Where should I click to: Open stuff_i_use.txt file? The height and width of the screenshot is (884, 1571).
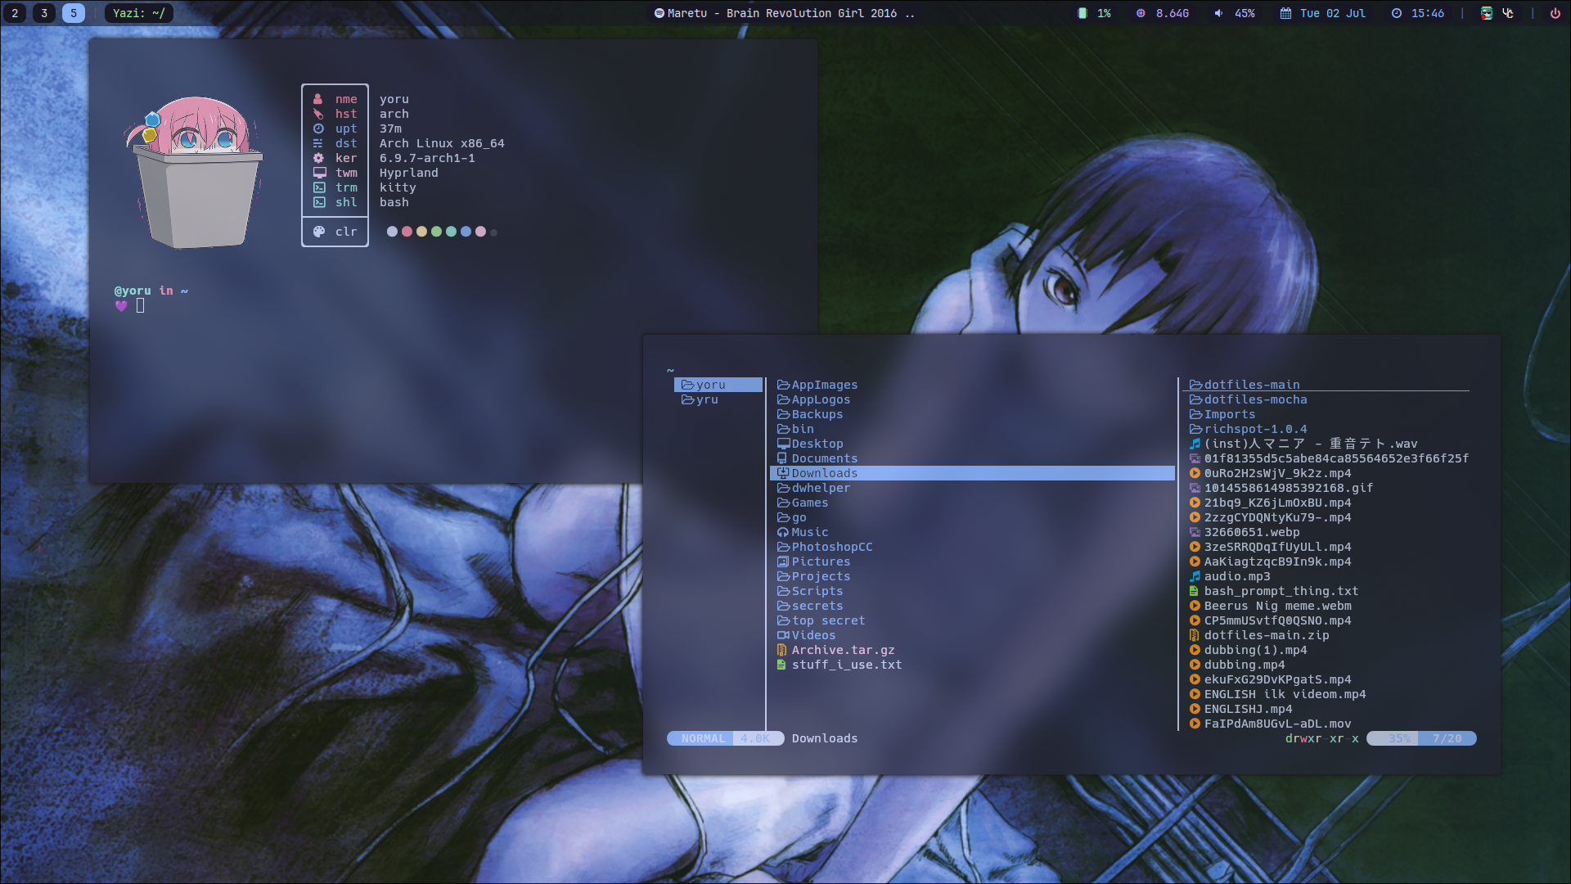[846, 665]
